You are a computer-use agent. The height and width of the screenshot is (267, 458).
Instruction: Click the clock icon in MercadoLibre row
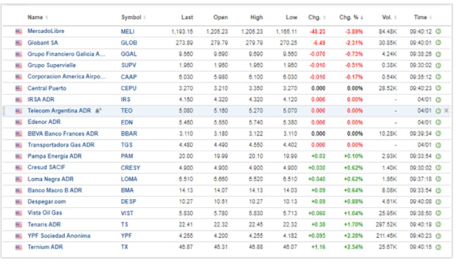point(438,32)
